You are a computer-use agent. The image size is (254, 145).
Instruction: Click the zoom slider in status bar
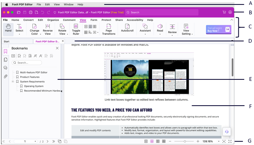(x=185, y=141)
